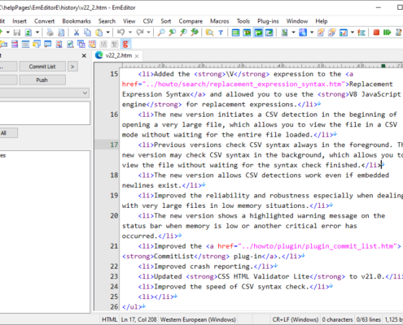The height and width of the screenshot is (325, 403).
Task: Close the plug-in side panel
Action: pyautogui.click(x=84, y=55)
